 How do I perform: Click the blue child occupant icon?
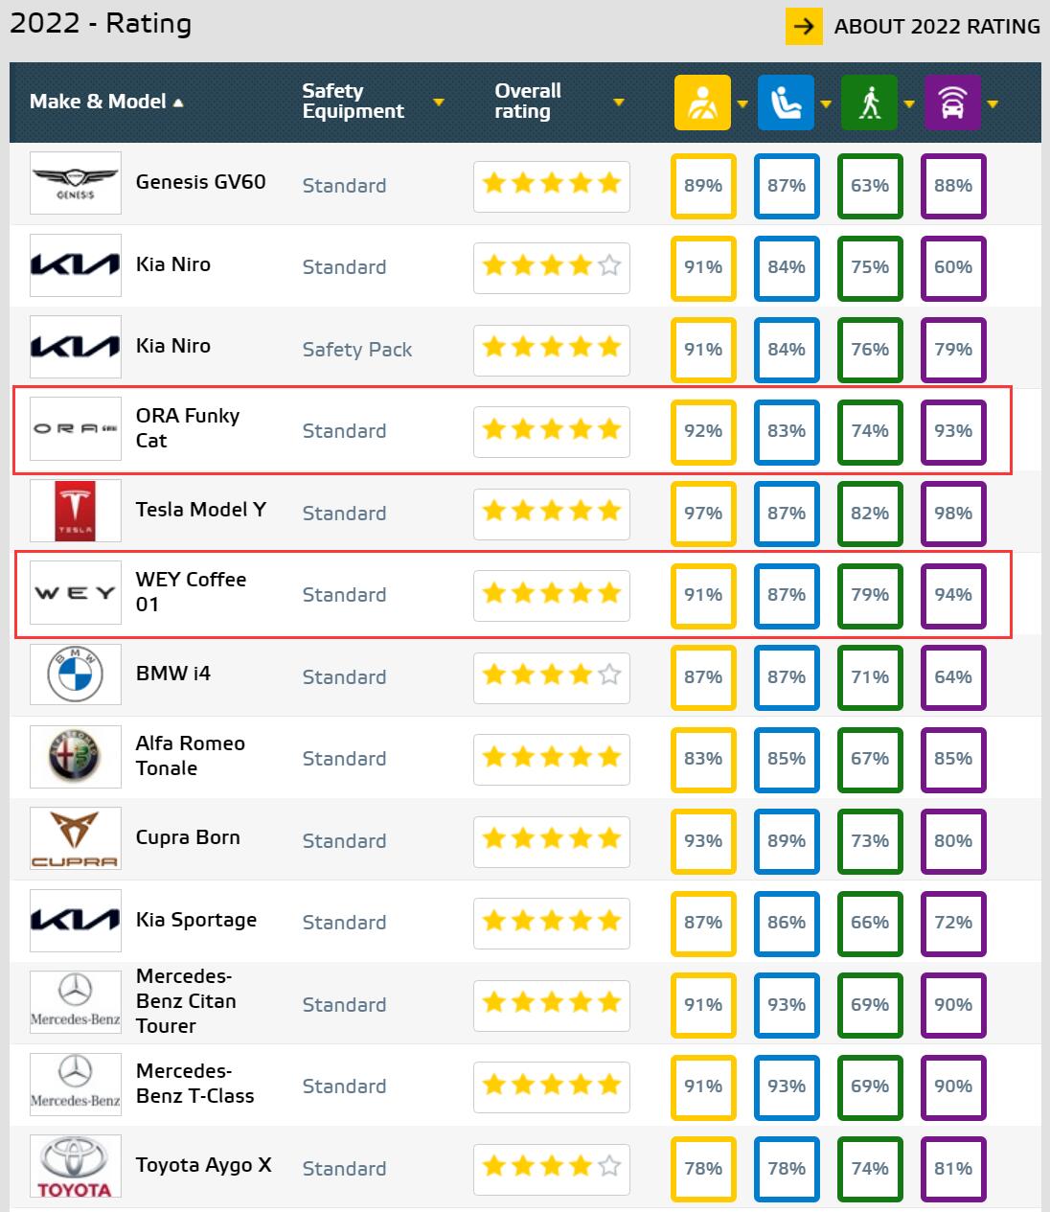[x=786, y=103]
